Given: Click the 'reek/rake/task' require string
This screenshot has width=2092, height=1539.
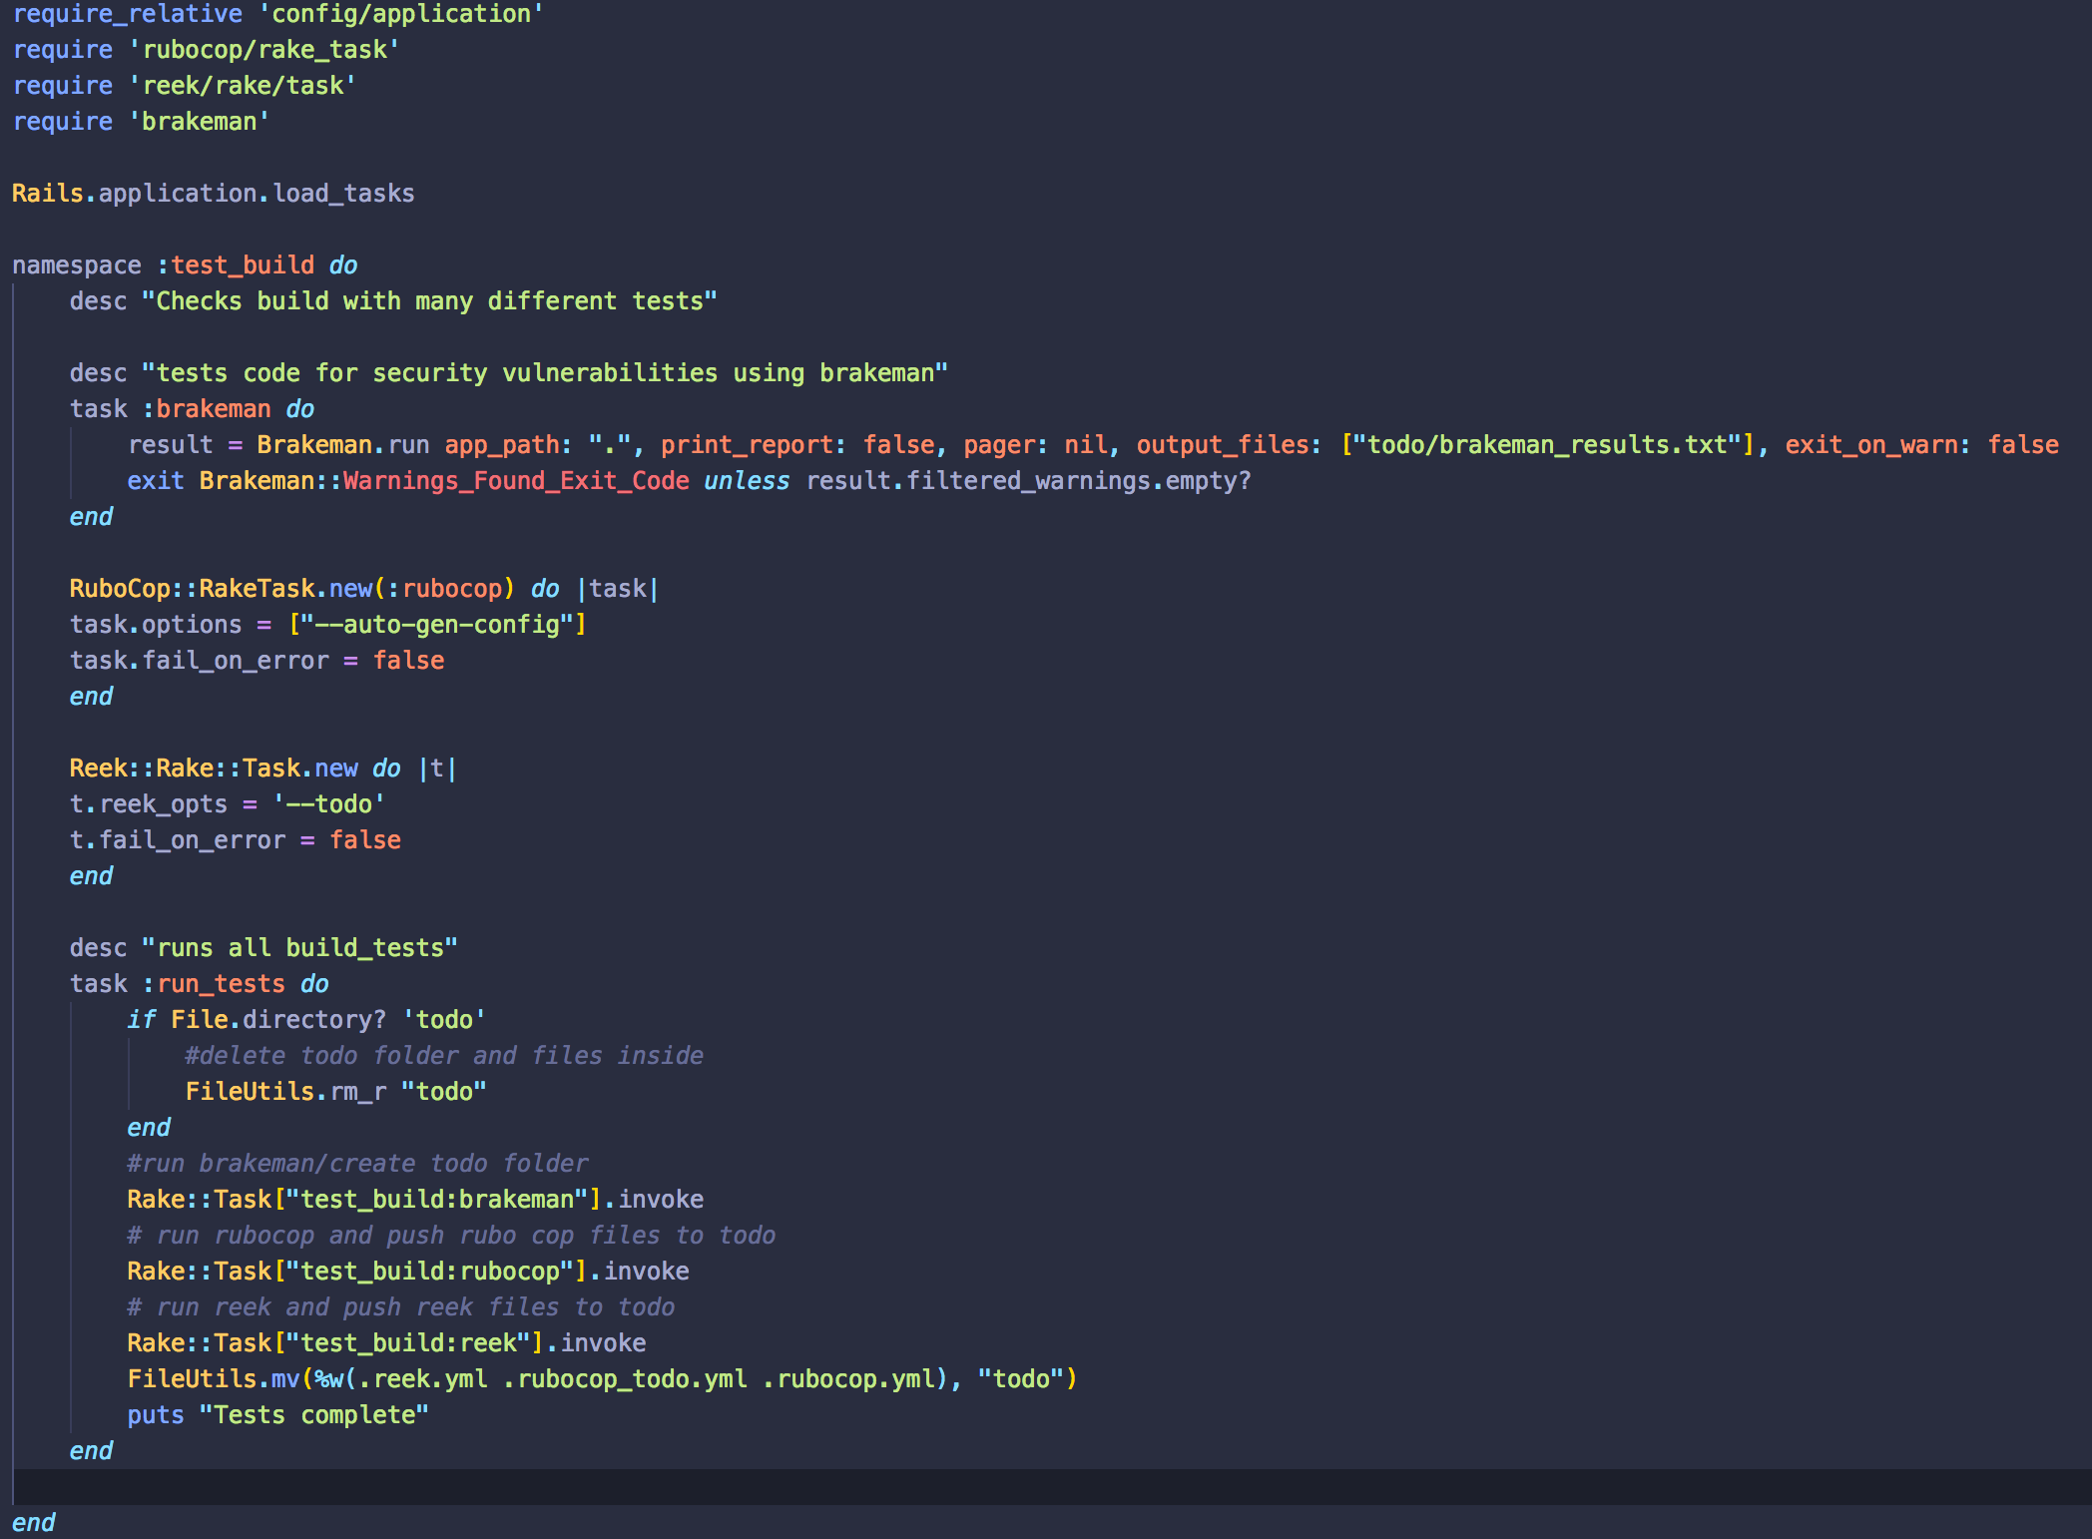Looking at the screenshot, I should 242,86.
